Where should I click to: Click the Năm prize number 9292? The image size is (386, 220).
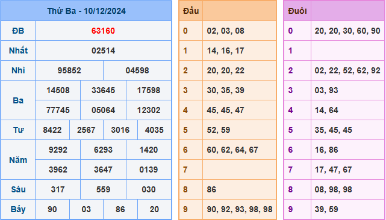pos(58,150)
